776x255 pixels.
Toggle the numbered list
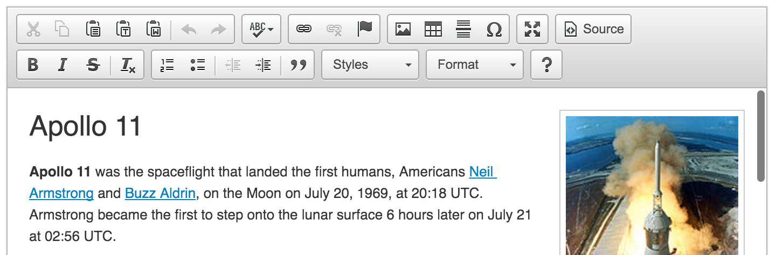[167, 65]
